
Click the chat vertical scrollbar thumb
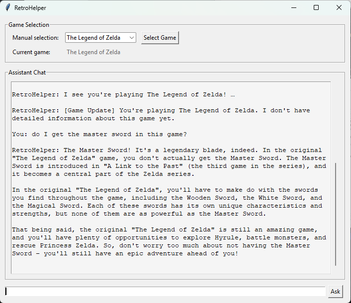click(x=336, y=214)
